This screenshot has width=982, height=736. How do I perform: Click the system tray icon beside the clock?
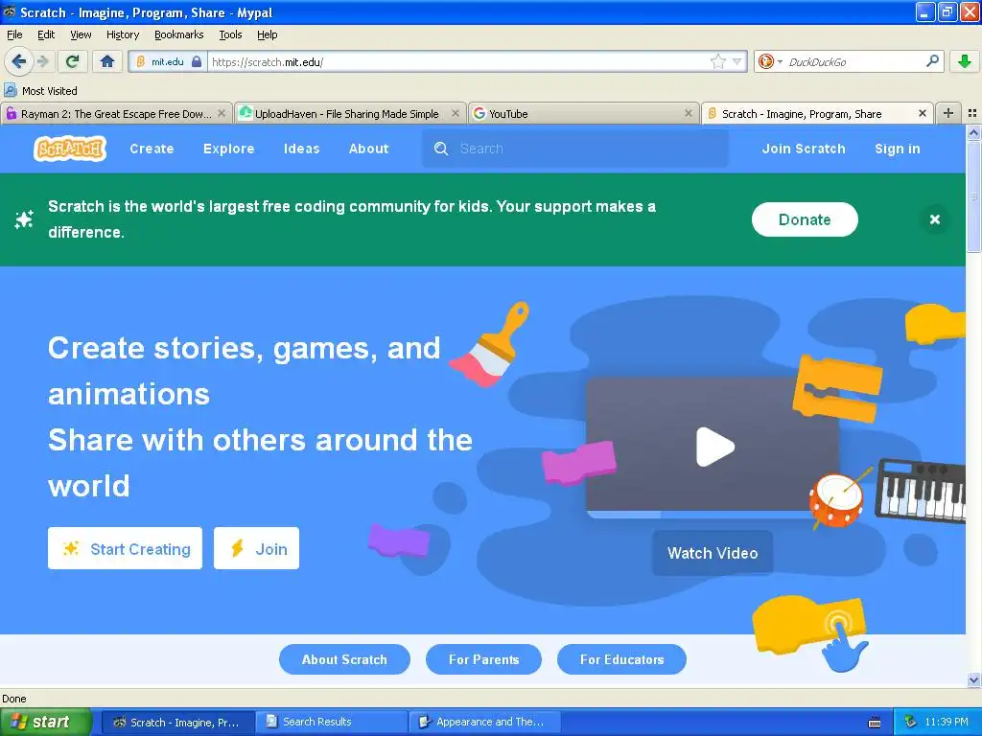[911, 722]
